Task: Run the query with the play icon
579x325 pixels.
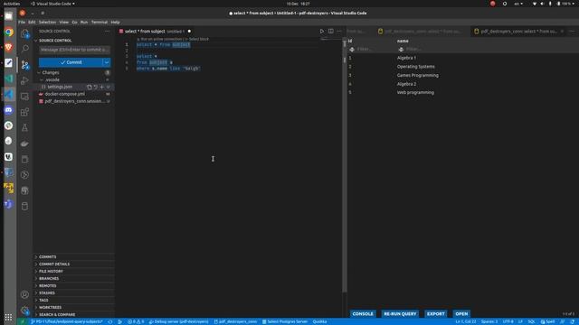Action: [x=322, y=32]
